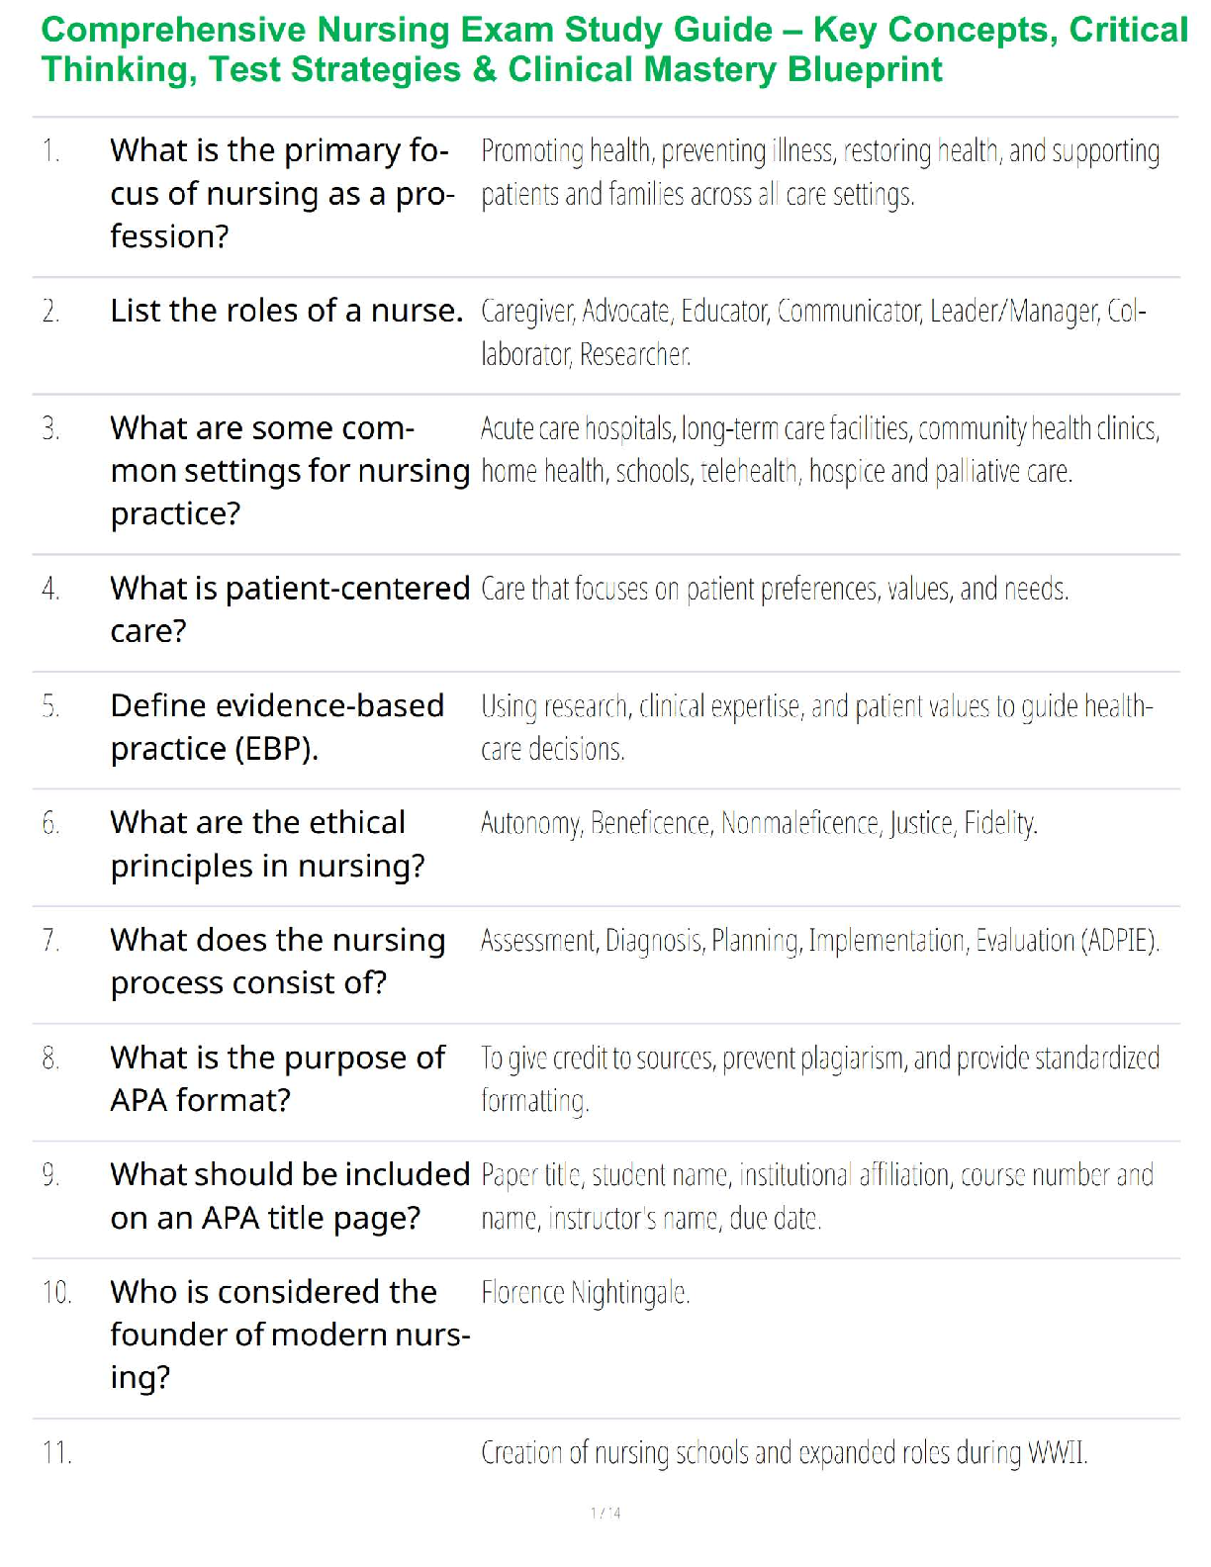Click question about the APA title page contents

point(289,1195)
